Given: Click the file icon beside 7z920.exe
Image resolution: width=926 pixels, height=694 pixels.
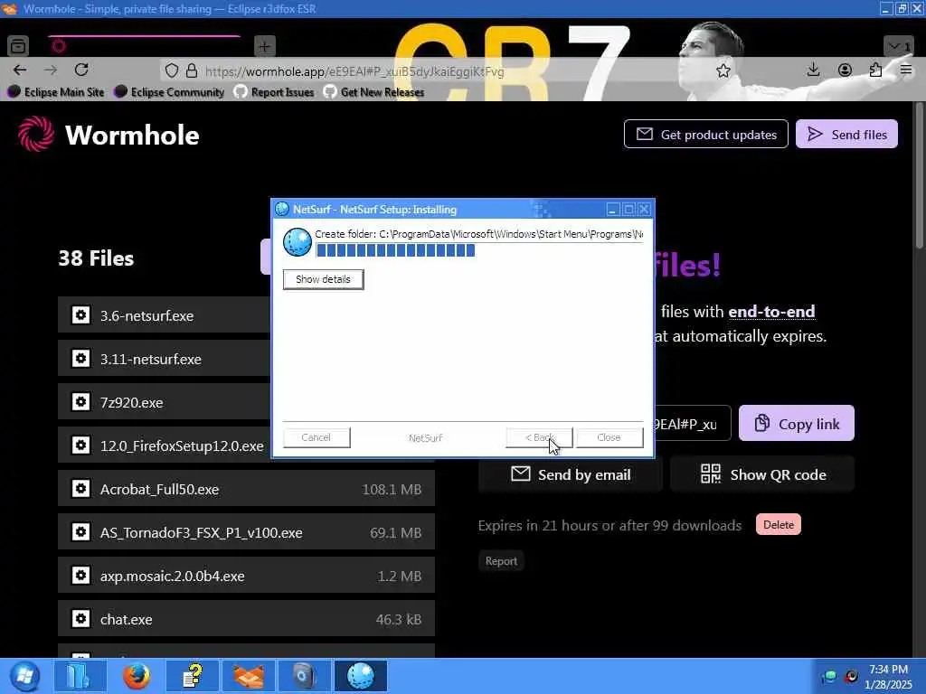Looking at the screenshot, I should coord(80,402).
